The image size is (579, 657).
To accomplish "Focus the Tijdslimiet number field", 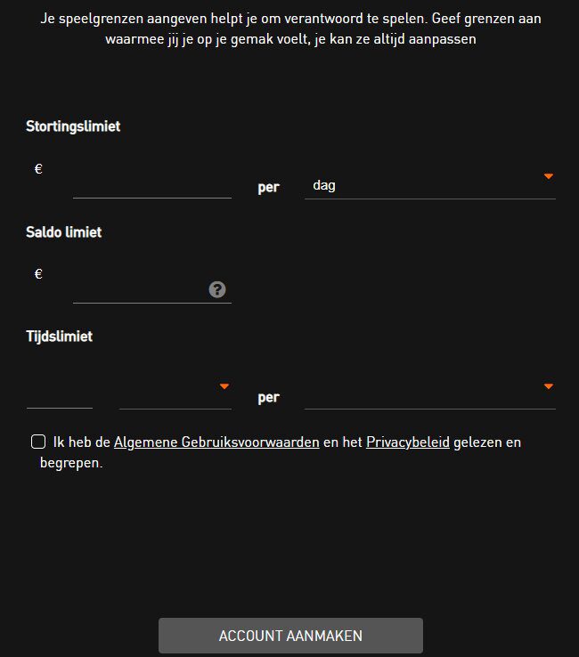I will [60, 395].
